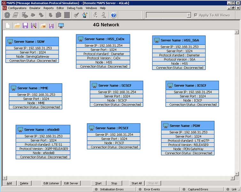This screenshot has height=192, width=241.
Task: Open the Windows menu
Action: 91,8
